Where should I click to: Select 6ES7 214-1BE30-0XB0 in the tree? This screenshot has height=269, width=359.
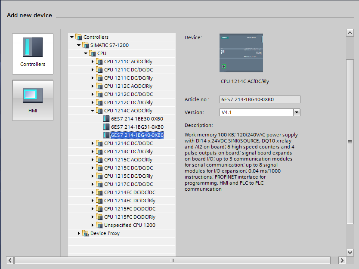pyautogui.click(x=137, y=119)
